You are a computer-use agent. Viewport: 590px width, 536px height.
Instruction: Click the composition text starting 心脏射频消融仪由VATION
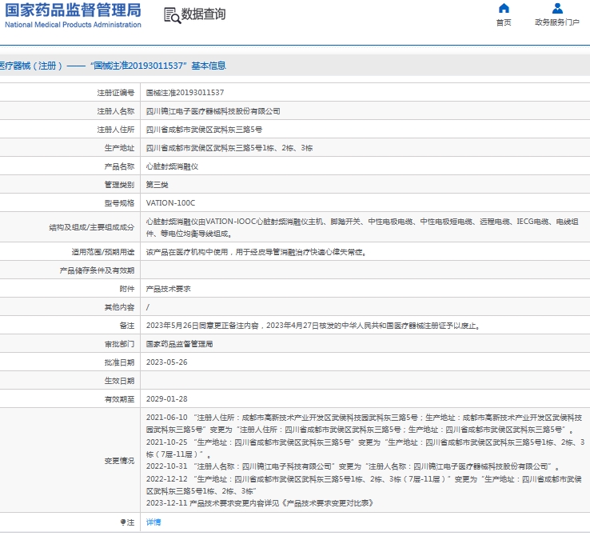(362, 227)
